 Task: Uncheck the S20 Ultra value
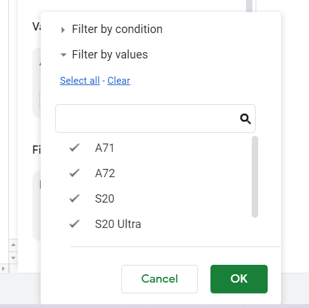click(x=74, y=224)
